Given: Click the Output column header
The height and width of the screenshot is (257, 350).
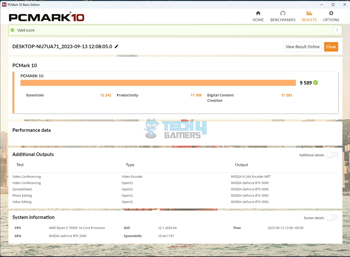Looking at the screenshot, I should [x=241, y=165].
